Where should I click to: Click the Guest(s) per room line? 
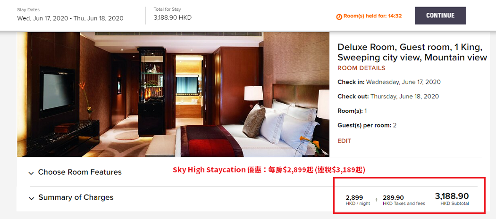(367, 126)
